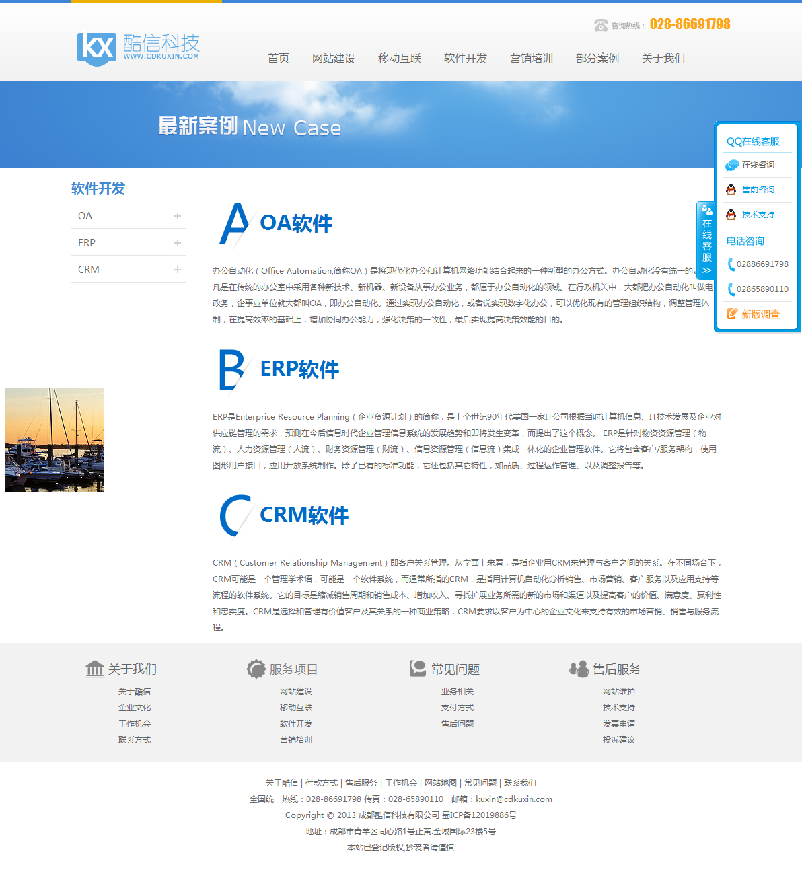The image size is (802, 880).
Task: Click the 在线咨询 chat bubble icon
Action: tap(732, 165)
